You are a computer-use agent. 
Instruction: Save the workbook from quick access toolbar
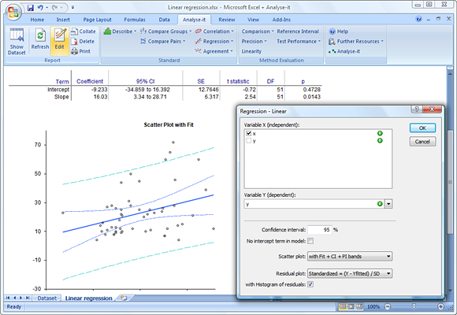(30, 8)
